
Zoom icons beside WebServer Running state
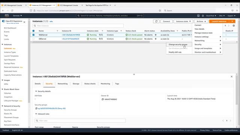point(101,35)
